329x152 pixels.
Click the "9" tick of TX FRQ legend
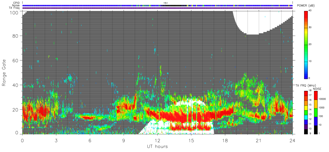(x=310, y=134)
